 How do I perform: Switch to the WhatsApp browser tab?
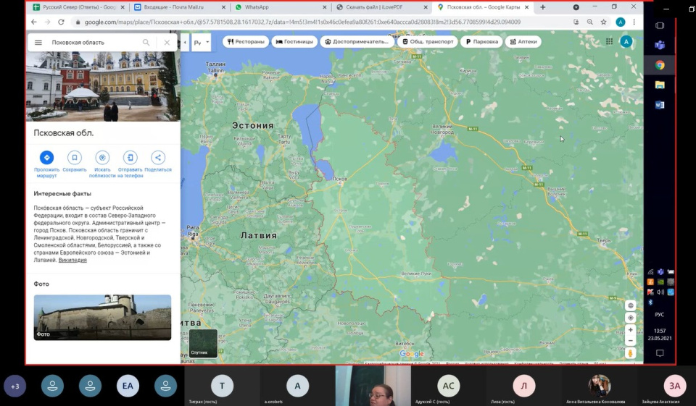280,7
